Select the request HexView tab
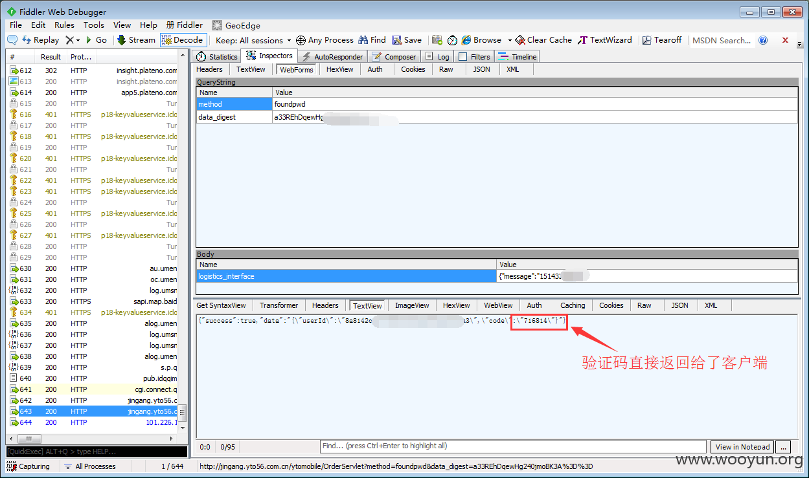 click(x=339, y=69)
